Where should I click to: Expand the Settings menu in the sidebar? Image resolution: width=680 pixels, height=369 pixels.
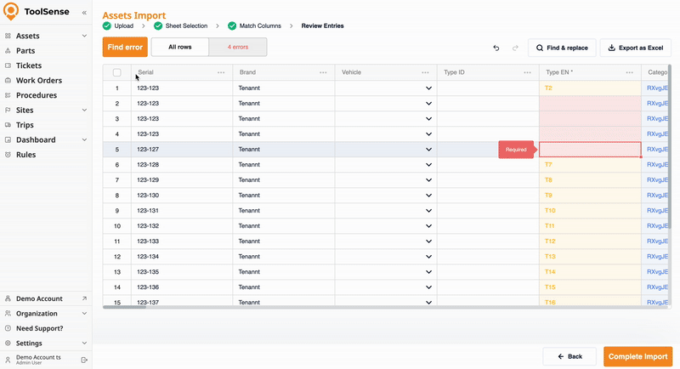[x=84, y=343]
